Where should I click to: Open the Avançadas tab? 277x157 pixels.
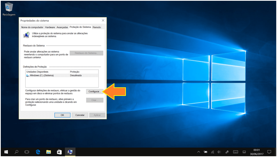[x=62, y=27]
